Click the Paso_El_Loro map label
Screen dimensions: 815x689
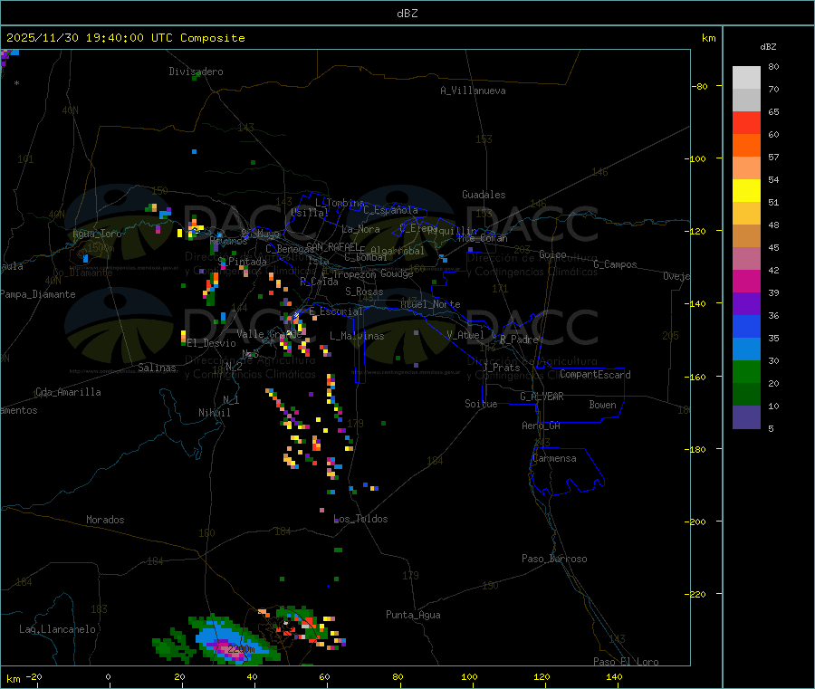pos(626,662)
